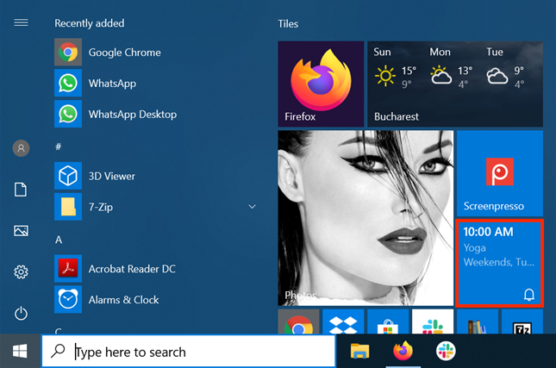Screen dimensions: 556x368
Task: Open the 7-Zip tile
Action: [x=522, y=321]
